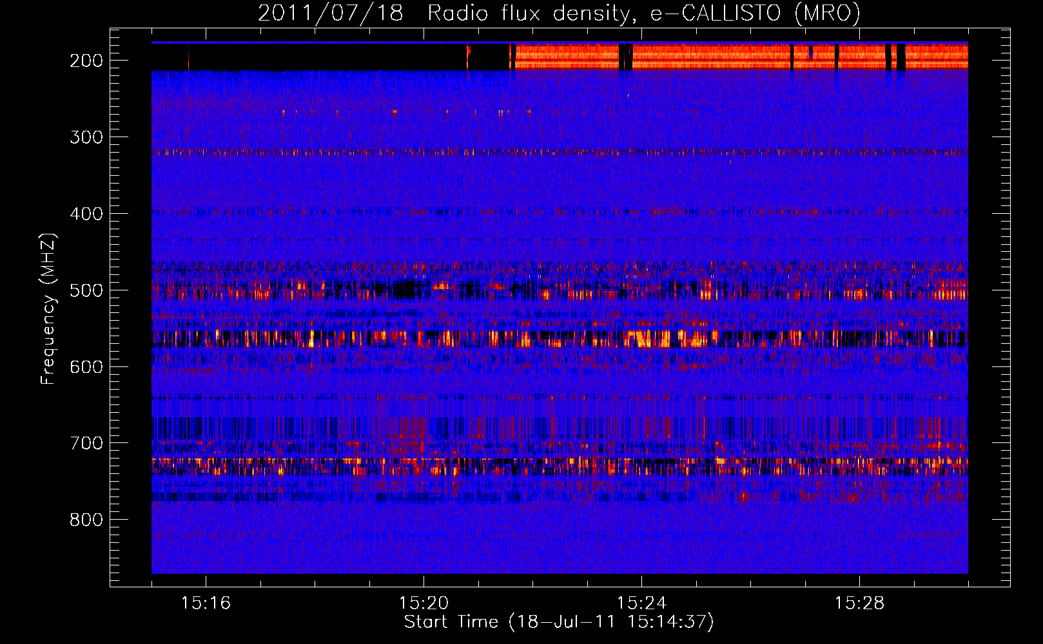1043x644 pixels.
Task: Click the 15:16 time tick label
Action: tap(206, 603)
